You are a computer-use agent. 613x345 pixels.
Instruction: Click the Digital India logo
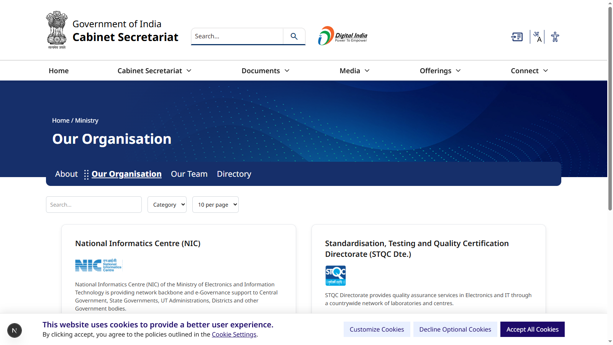pyautogui.click(x=342, y=36)
